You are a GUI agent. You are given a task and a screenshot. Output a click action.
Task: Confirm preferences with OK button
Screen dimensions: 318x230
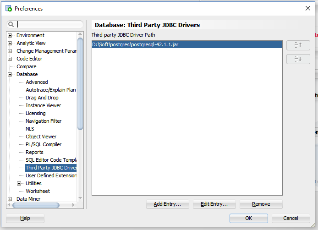248,218
